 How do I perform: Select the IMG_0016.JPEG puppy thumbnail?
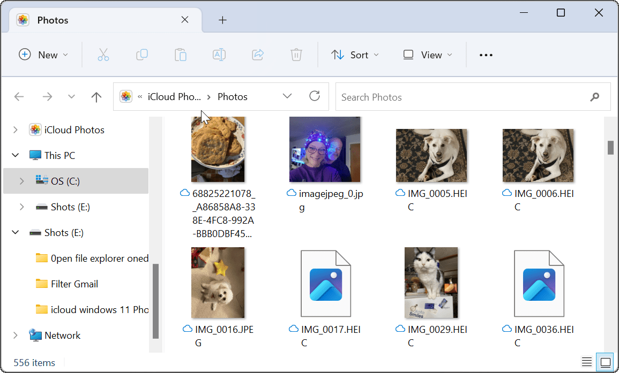coord(218,283)
